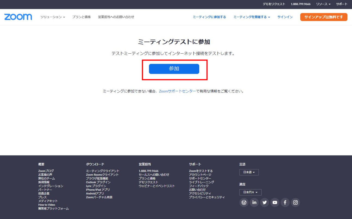Open the Zoomバーチャル背景 footer link
352x219 pixels.
(99, 197)
